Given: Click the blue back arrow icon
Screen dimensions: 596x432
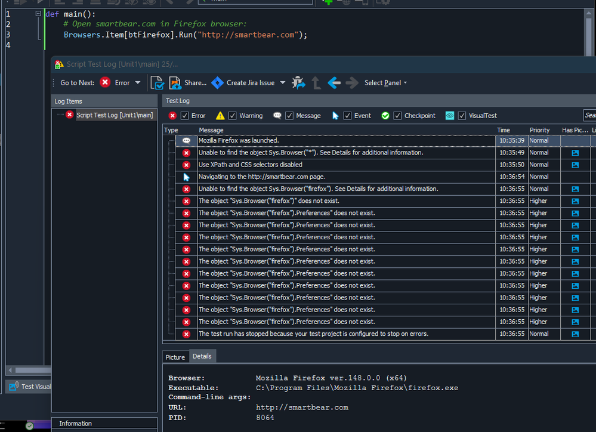Looking at the screenshot, I should coord(334,83).
